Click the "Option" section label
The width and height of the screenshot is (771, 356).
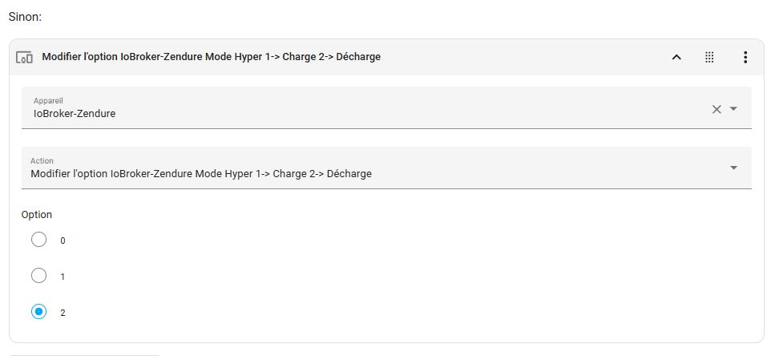point(37,214)
